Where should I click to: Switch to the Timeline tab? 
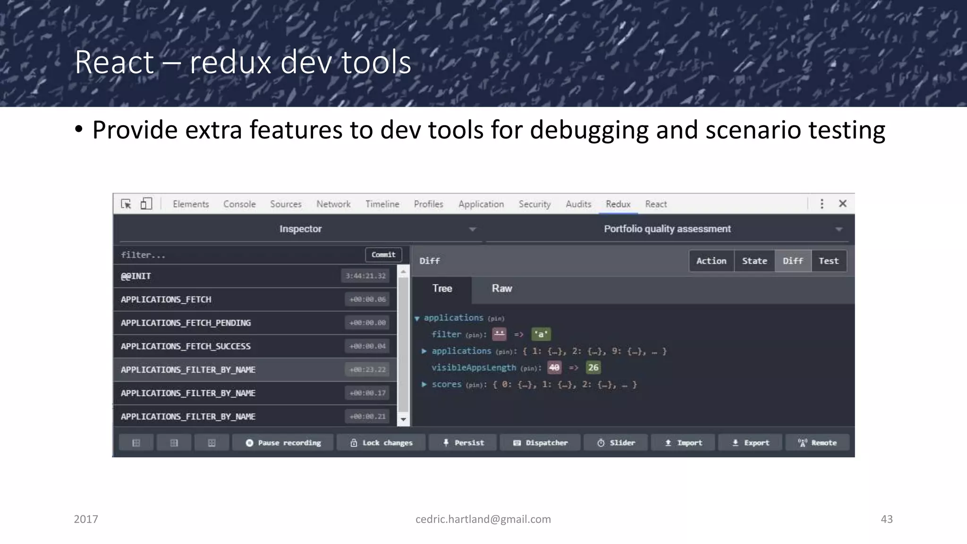pos(382,204)
